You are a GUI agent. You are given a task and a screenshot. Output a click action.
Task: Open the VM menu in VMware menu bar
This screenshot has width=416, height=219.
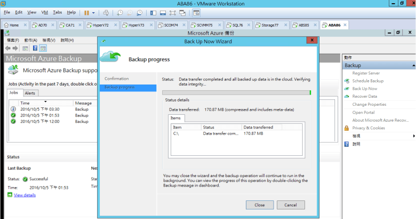[44, 12]
